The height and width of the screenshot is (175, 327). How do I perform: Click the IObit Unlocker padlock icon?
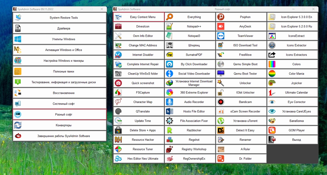[221, 92]
